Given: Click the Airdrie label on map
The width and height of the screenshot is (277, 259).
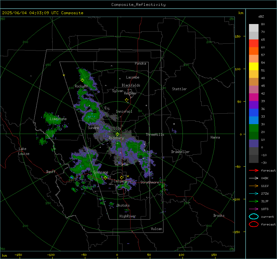Looking at the screenshot, I should 121,164.
